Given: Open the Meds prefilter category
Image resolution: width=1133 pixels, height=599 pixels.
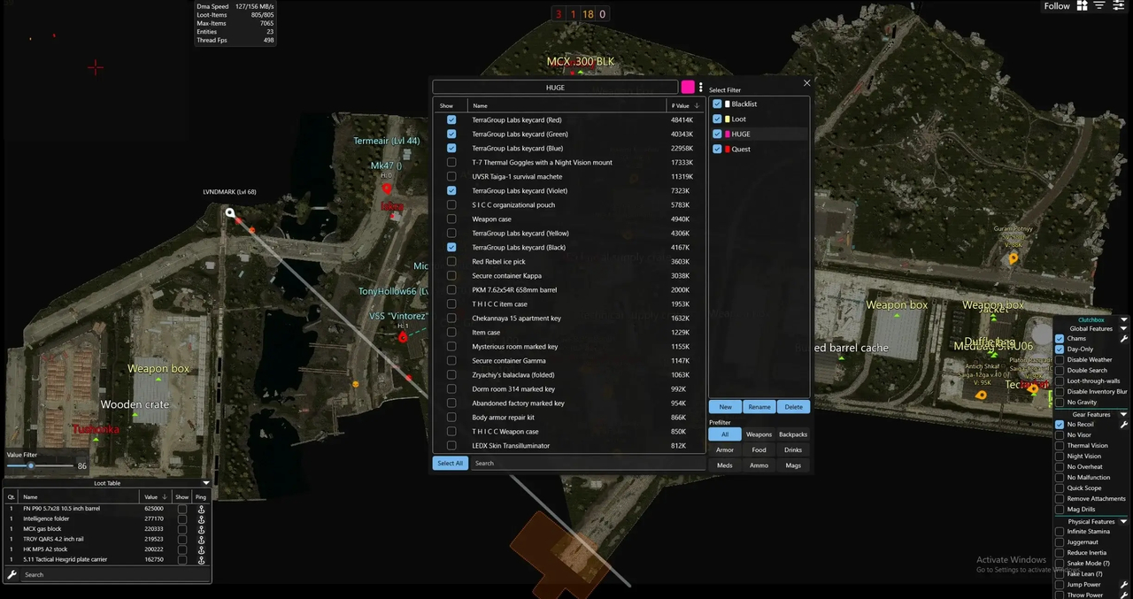Looking at the screenshot, I should click(x=725, y=465).
